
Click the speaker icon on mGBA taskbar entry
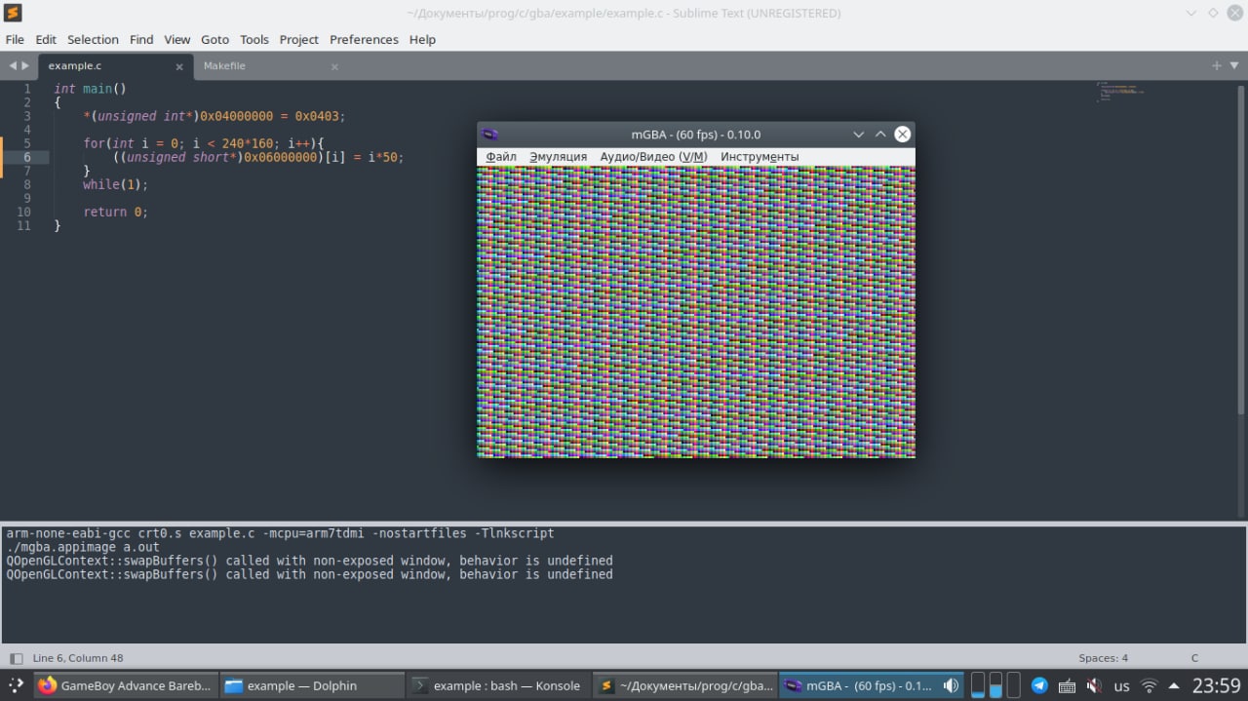click(950, 685)
